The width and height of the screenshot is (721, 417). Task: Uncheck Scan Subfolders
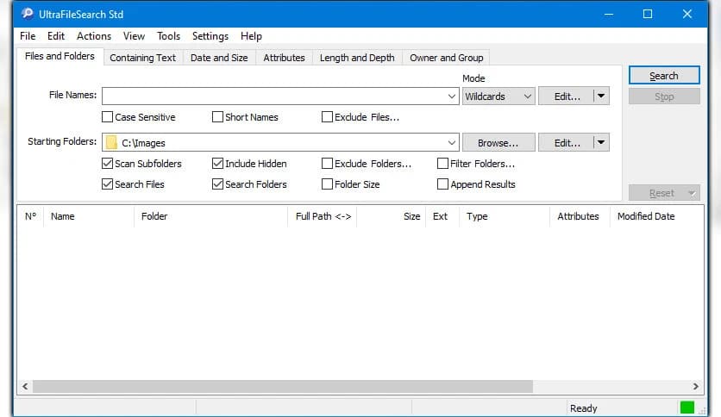tap(107, 164)
